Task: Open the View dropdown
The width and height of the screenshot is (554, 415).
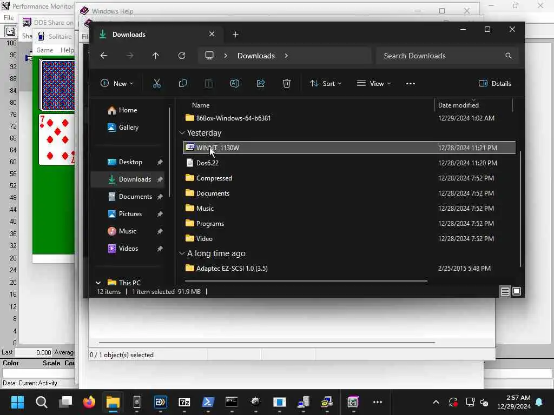Action: [374, 84]
